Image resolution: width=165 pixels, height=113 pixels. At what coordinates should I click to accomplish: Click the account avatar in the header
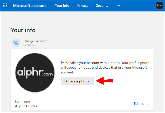click(x=159, y=5)
